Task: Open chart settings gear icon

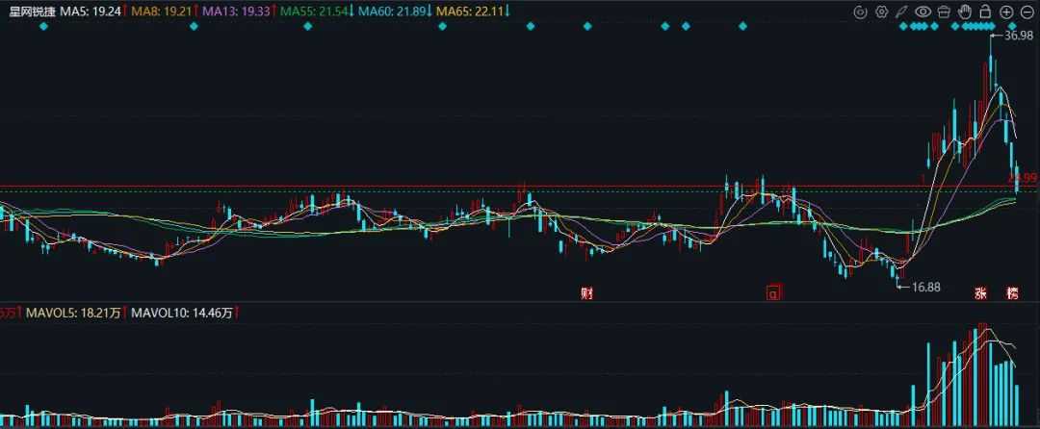Action: coord(881,12)
